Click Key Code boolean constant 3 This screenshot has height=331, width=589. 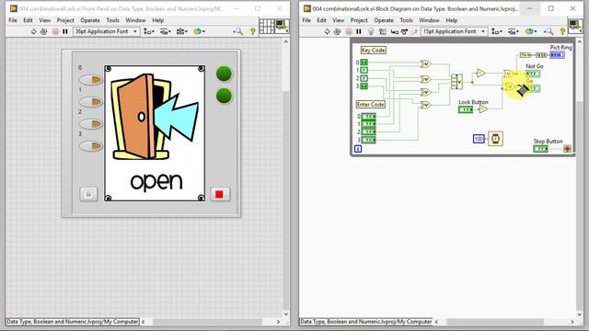(364, 86)
